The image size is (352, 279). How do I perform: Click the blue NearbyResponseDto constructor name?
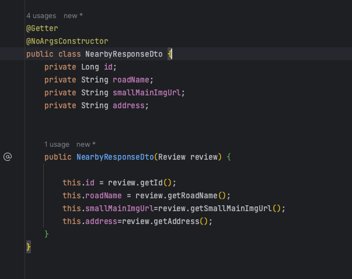tap(115, 157)
